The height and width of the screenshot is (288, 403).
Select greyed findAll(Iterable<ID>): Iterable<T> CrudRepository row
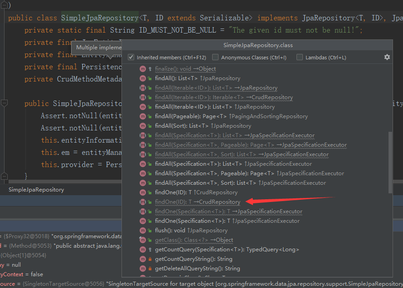[257, 97]
